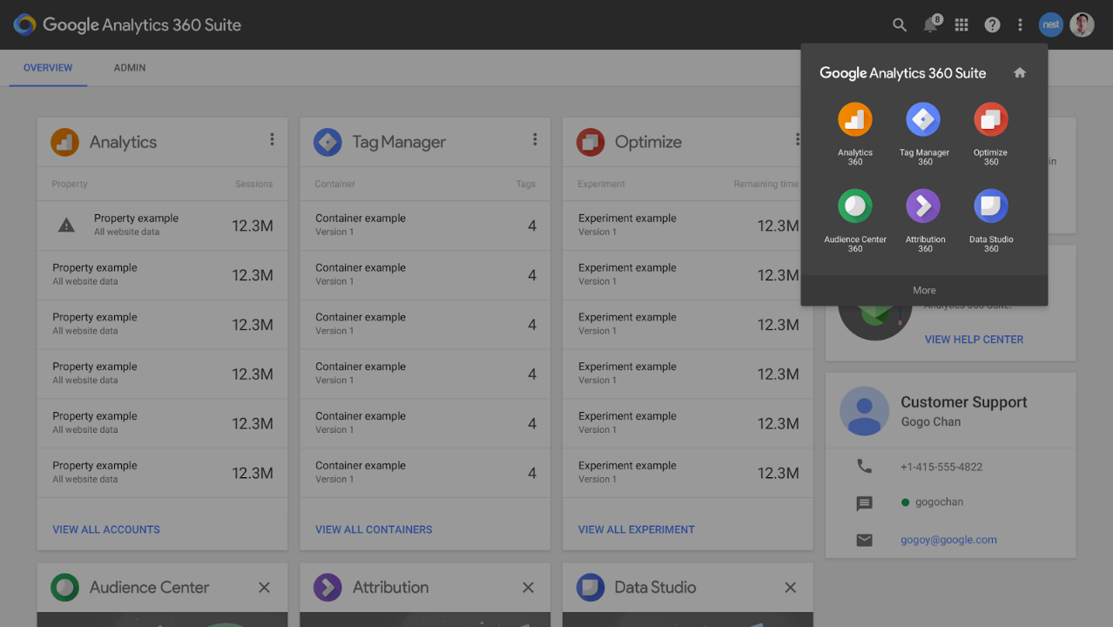This screenshot has height=627, width=1113.
Task: Click gogochan chat username
Action: click(939, 502)
